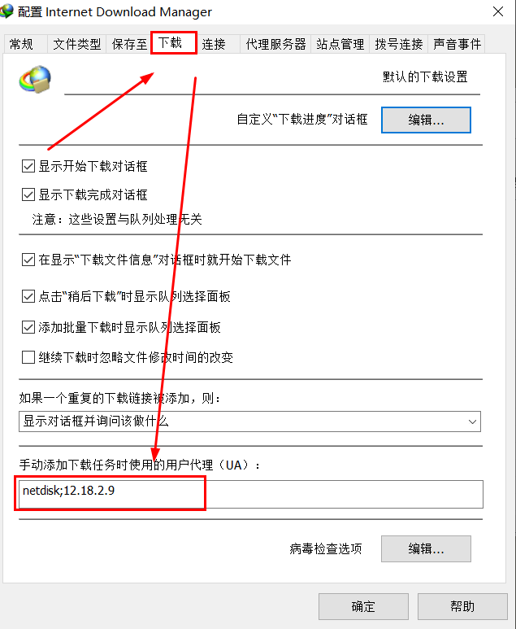
Task: Click the IDM globe icon in title bar
Action: (x=6, y=11)
